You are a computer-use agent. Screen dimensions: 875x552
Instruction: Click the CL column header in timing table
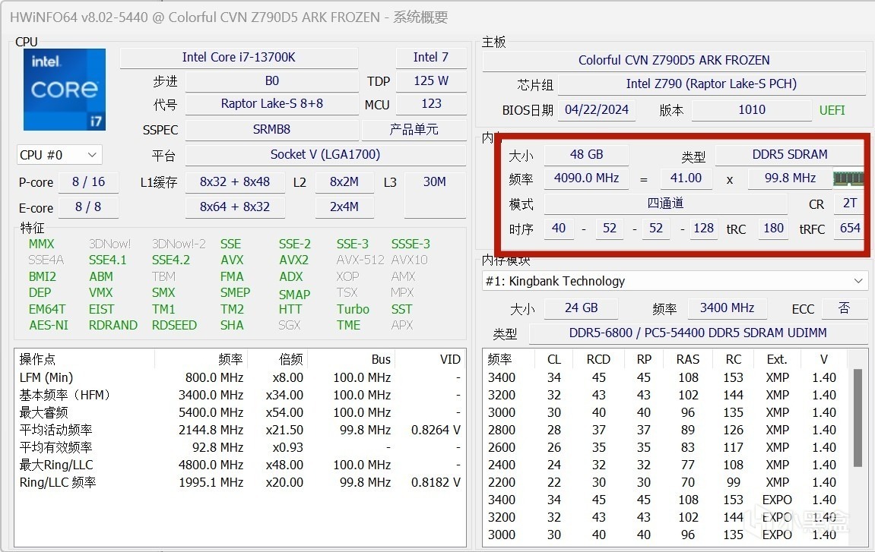point(554,360)
